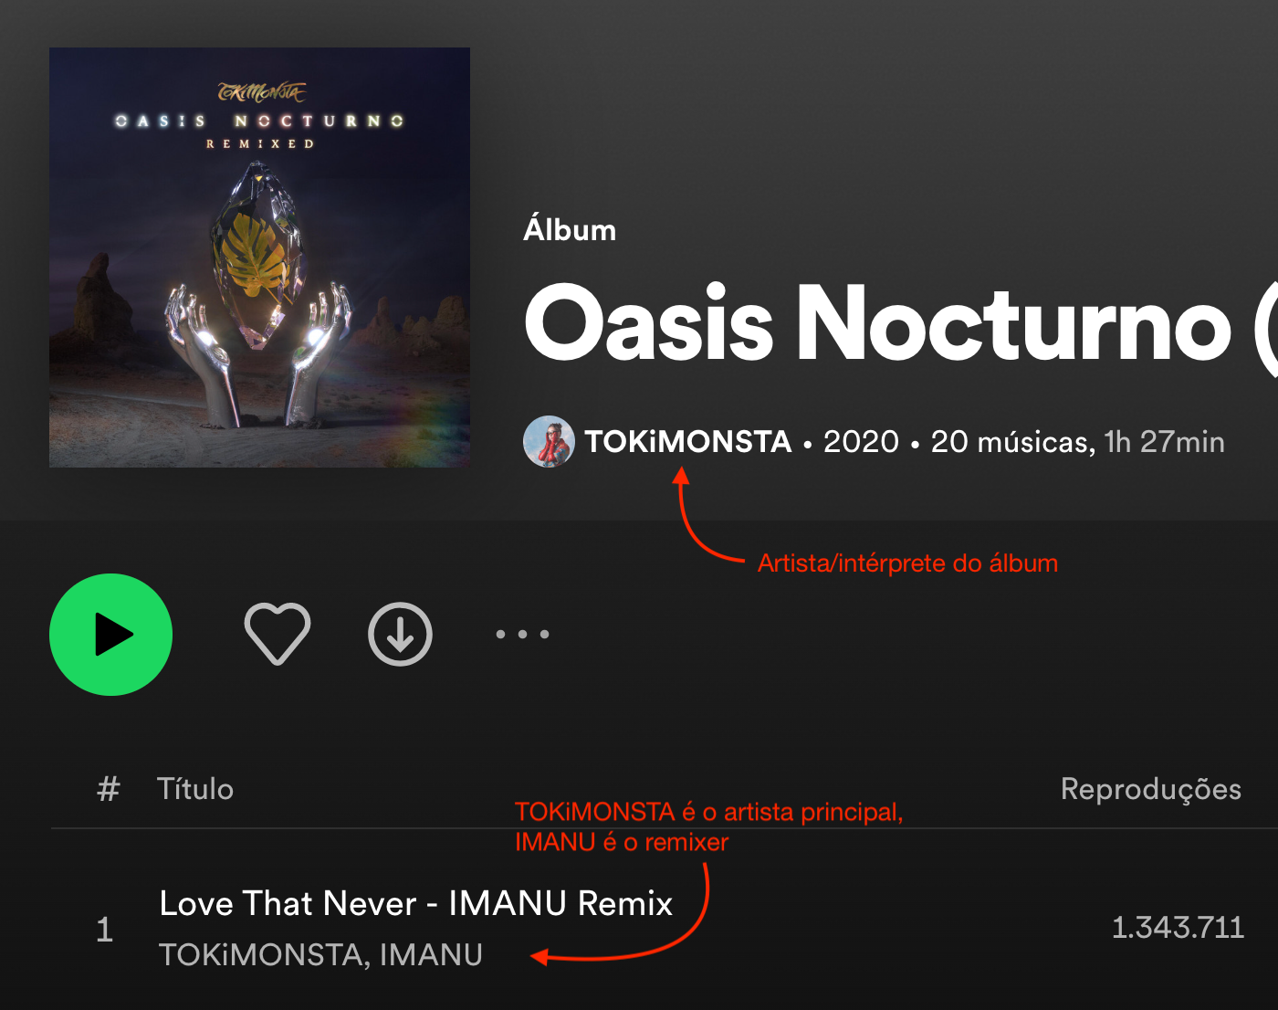The width and height of the screenshot is (1278, 1010).
Task: Click the 20 músicas track count
Action: click(1012, 442)
